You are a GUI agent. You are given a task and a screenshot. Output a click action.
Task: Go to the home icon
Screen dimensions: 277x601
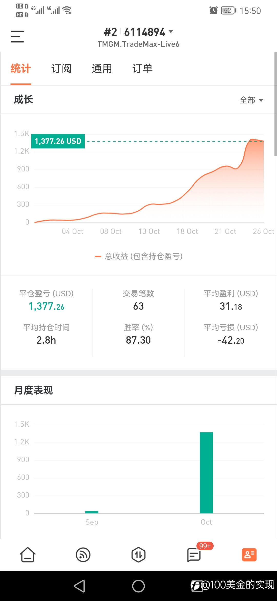click(28, 555)
